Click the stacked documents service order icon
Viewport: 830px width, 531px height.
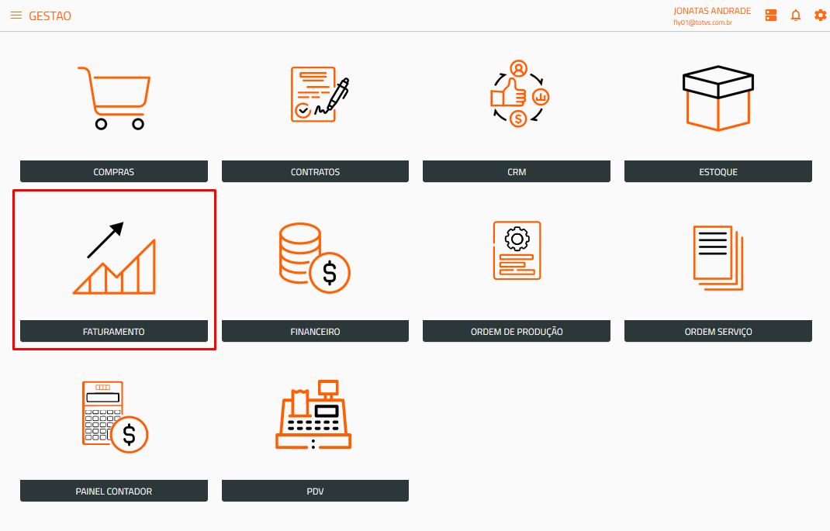coord(718,257)
